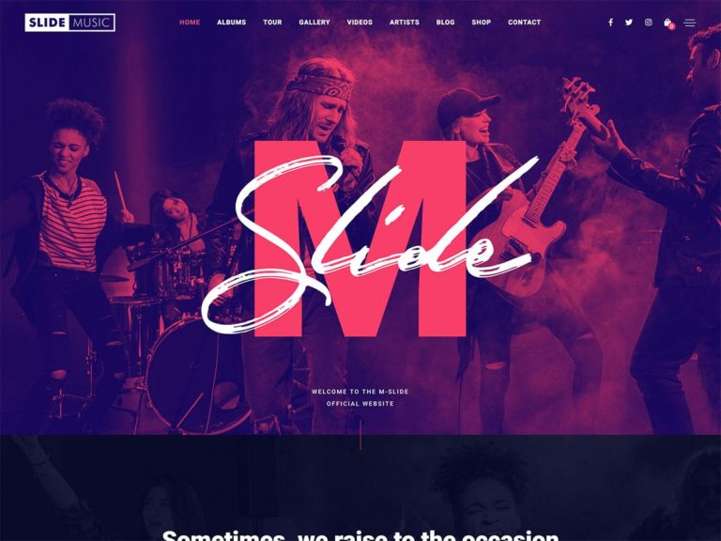Open the Instagram social icon
This screenshot has width=721, height=541.
(649, 23)
